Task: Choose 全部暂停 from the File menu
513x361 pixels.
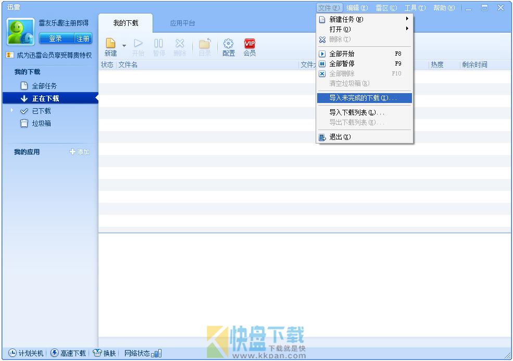Action: click(x=365, y=63)
